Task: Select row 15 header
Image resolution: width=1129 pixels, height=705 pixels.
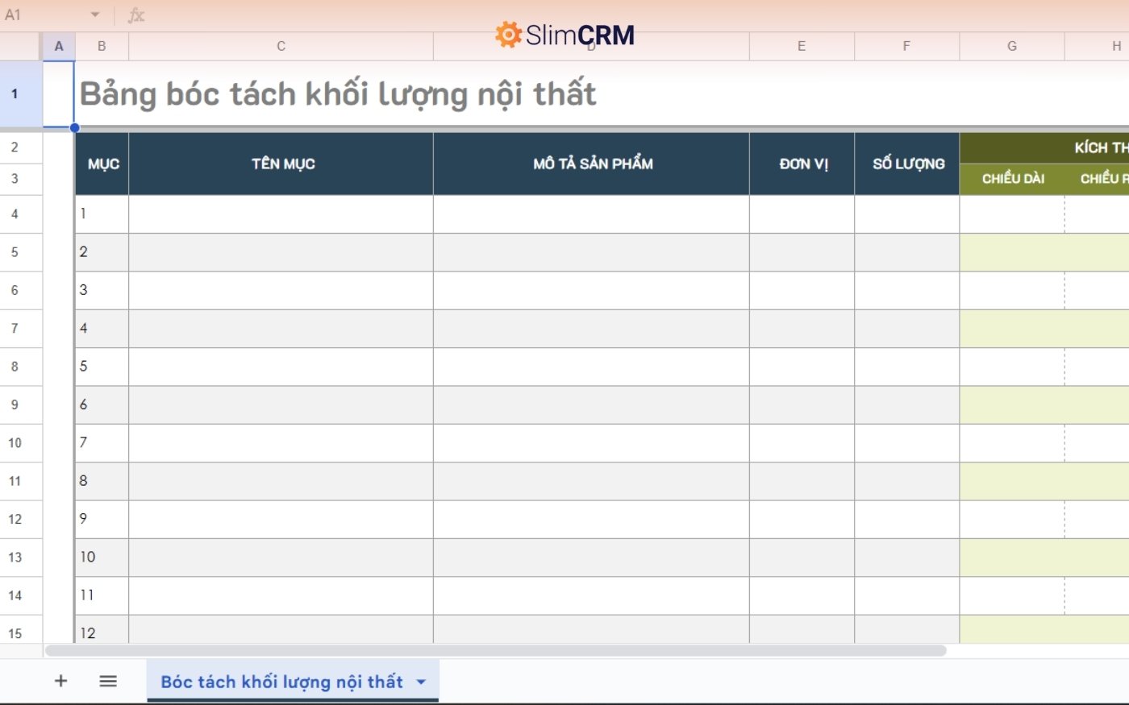Action: pos(21,629)
